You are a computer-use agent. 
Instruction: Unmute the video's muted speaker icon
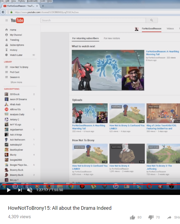30,190
